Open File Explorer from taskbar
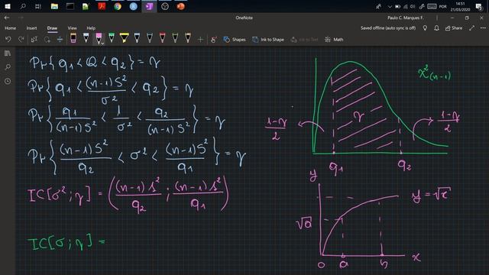Viewport: 489px width, 275px height. click(54, 6)
